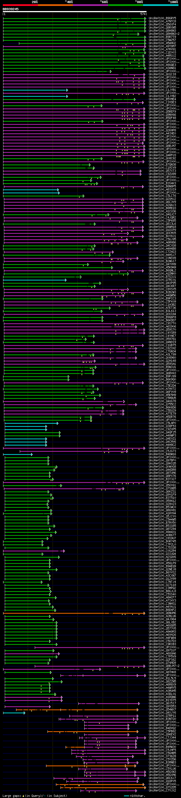181x798 pixels.
Task: Click the cyan alignment bar for UniRef100_C1JYB1
Action: [x=35, y=90]
